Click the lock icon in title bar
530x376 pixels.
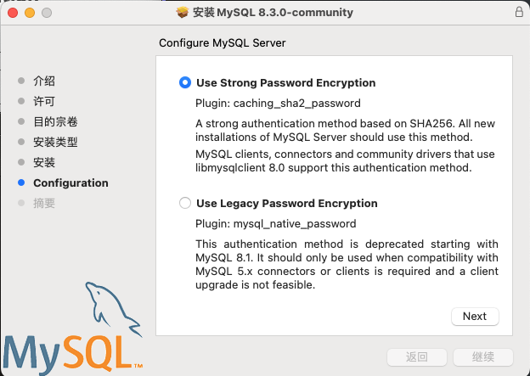(x=519, y=13)
